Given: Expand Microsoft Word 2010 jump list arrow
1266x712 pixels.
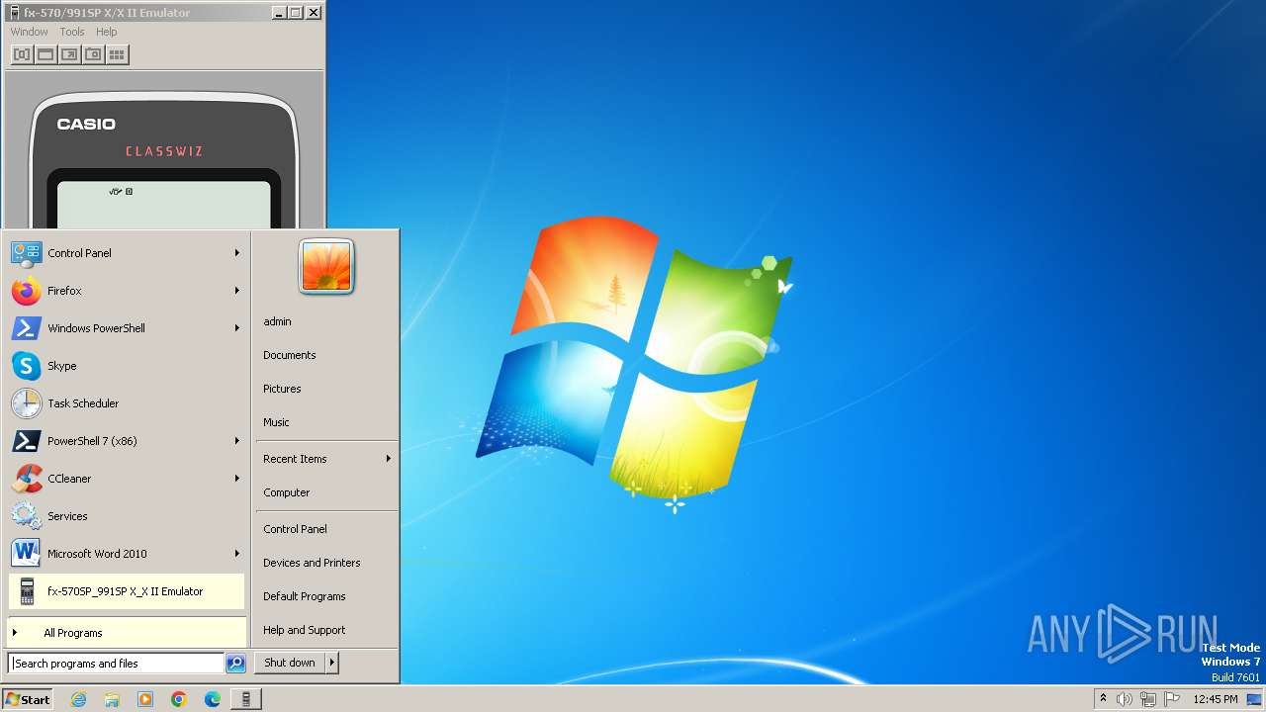Looking at the screenshot, I should click(x=237, y=554).
